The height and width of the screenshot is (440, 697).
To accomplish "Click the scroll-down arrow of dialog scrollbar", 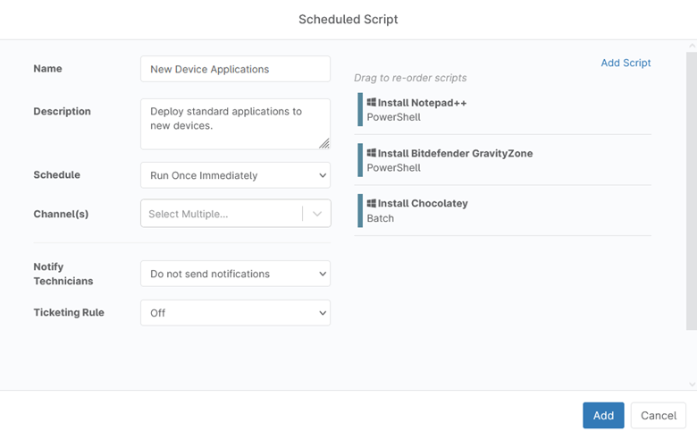I will 692,385.
